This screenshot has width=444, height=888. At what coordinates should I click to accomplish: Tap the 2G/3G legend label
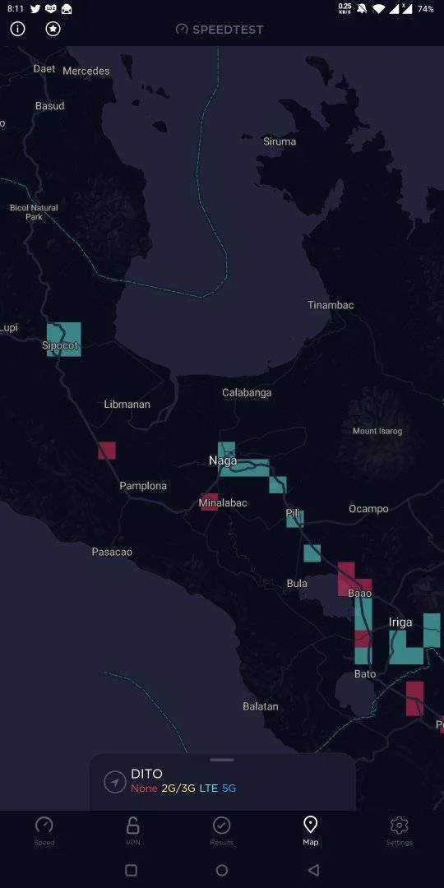coord(178,789)
